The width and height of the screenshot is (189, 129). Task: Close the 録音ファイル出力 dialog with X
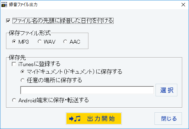[x=183, y=5]
